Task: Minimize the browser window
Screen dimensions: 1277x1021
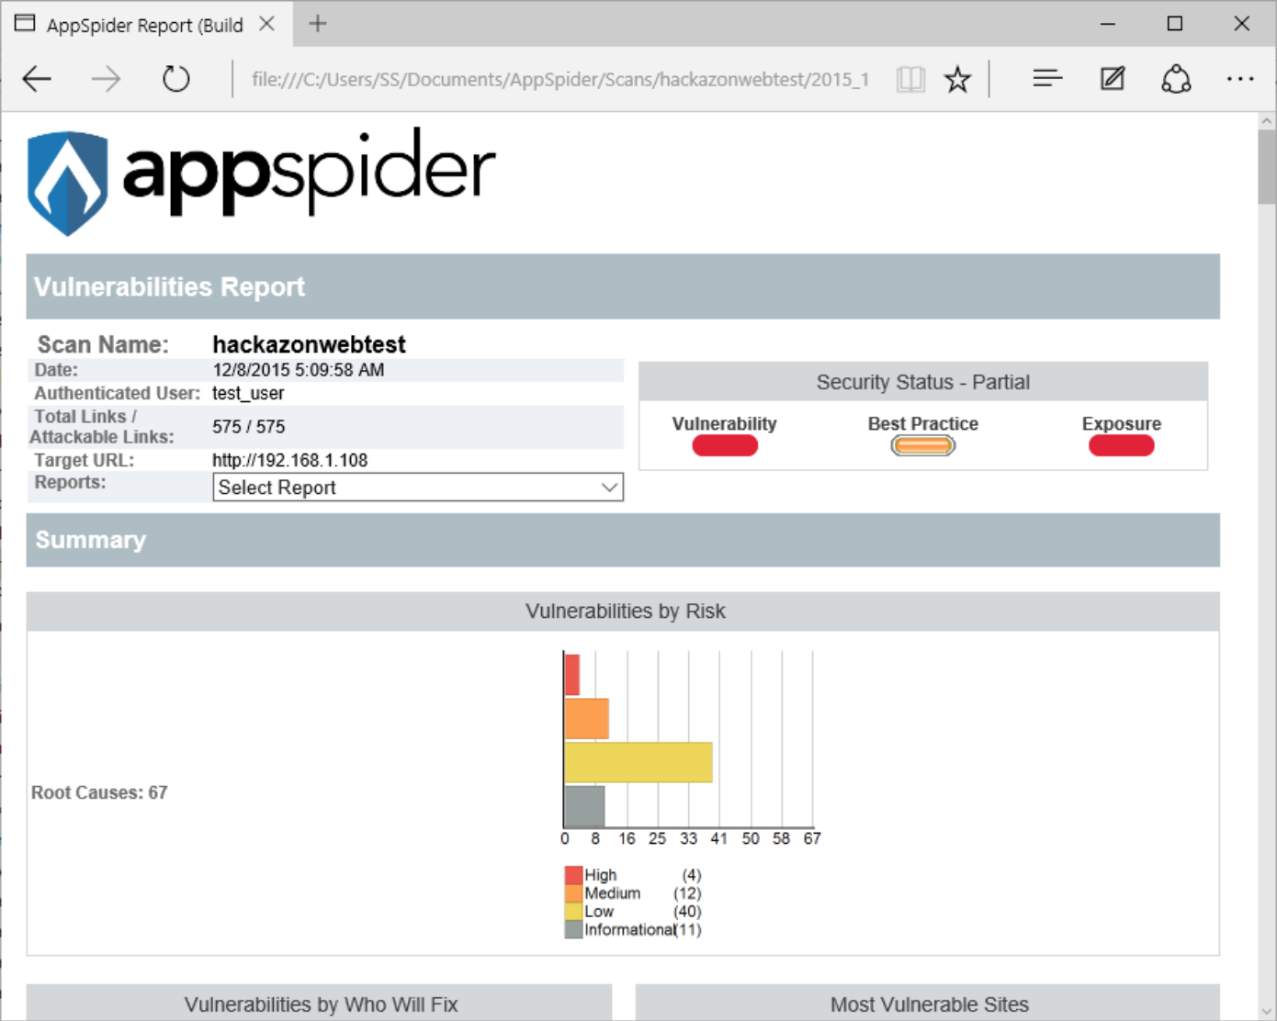Action: coord(1108,24)
